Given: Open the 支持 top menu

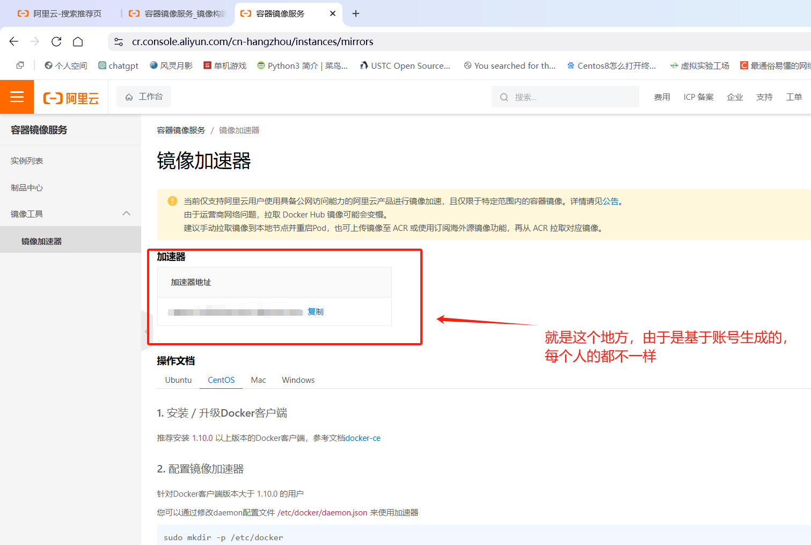Looking at the screenshot, I should [x=764, y=97].
